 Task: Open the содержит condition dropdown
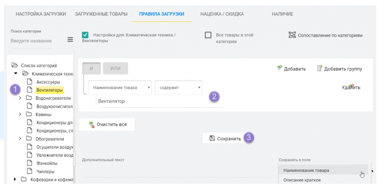[178, 87]
